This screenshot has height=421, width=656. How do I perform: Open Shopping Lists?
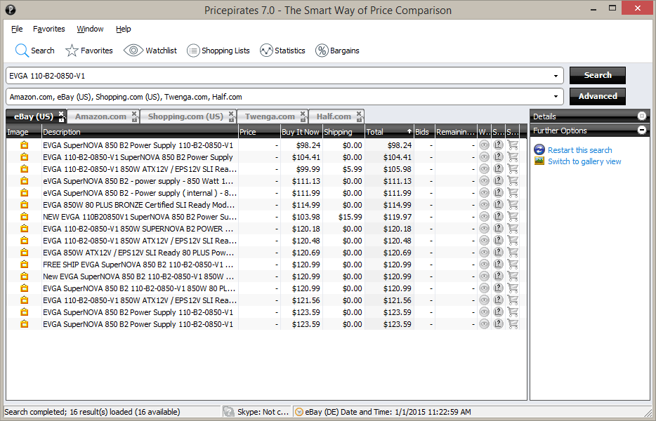[218, 51]
